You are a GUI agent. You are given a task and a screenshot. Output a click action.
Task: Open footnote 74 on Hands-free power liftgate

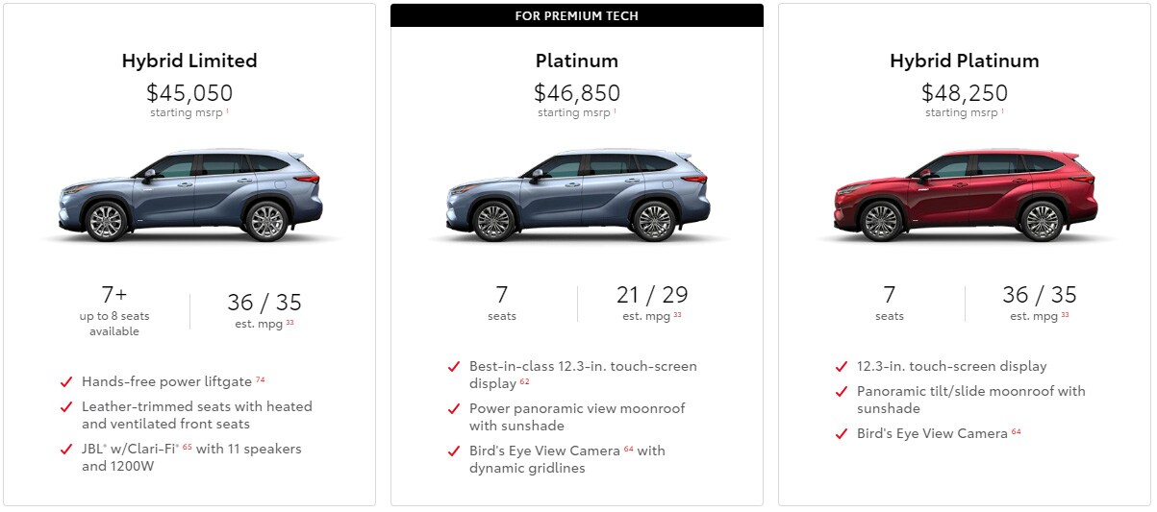[260, 379]
